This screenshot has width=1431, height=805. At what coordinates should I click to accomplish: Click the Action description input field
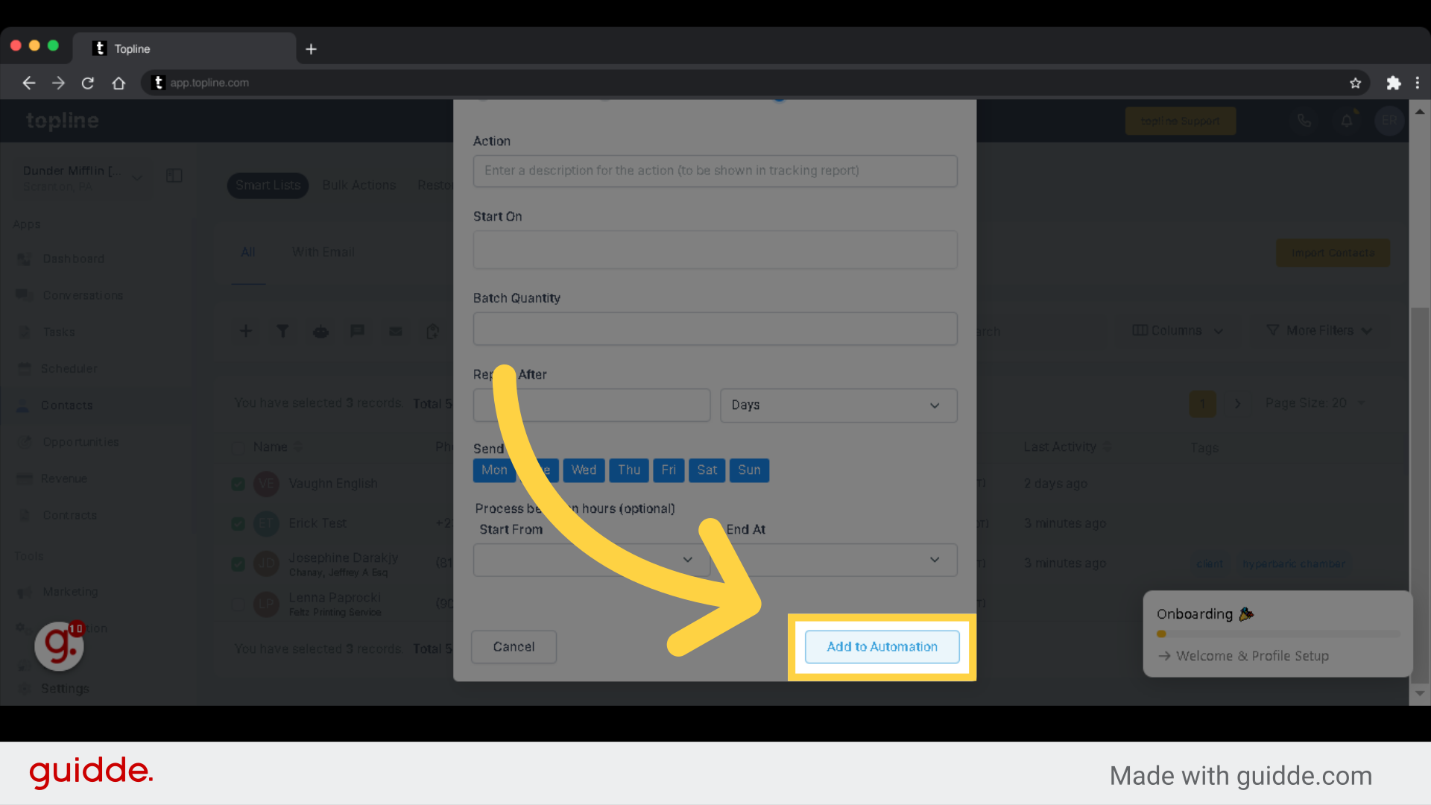click(715, 170)
